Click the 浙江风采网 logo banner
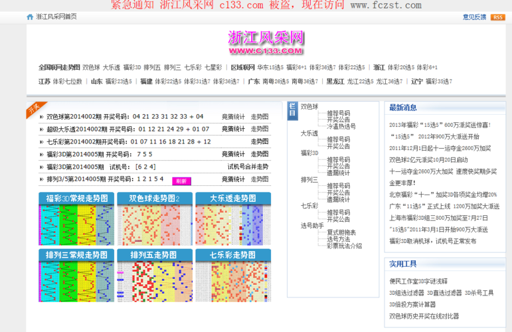512x332 pixels. (266, 42)
